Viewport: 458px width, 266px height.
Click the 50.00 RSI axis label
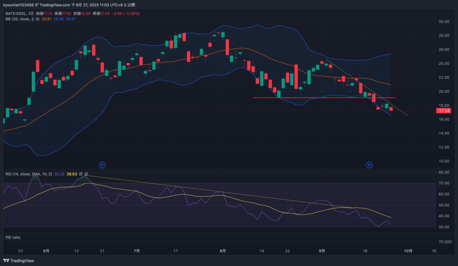click(x=444, y=205)
